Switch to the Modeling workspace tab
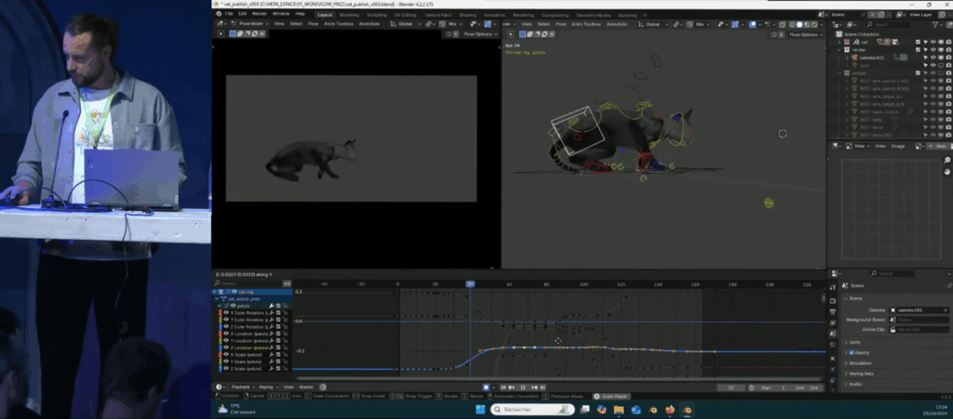The height and width of the screenshot is (419, 953). (x=349, y=15)
